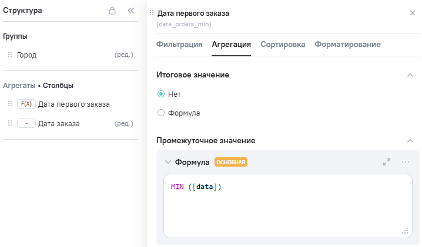Open the formula three-dots options menu
The height and width of the screenshot is (247, 422).
pyautogui.click(x=406, y=162)
